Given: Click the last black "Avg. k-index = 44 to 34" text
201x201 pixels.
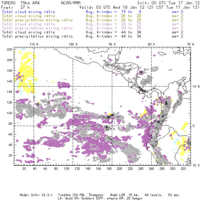Looking at the screenshot, I should tap(114, 36).
